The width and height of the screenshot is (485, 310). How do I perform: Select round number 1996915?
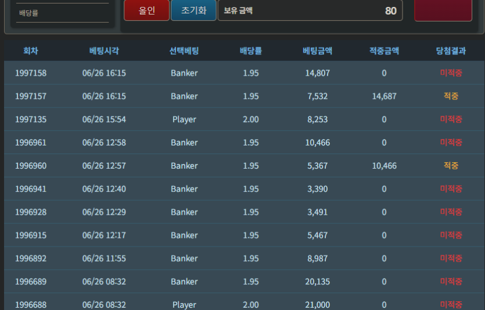31,236
